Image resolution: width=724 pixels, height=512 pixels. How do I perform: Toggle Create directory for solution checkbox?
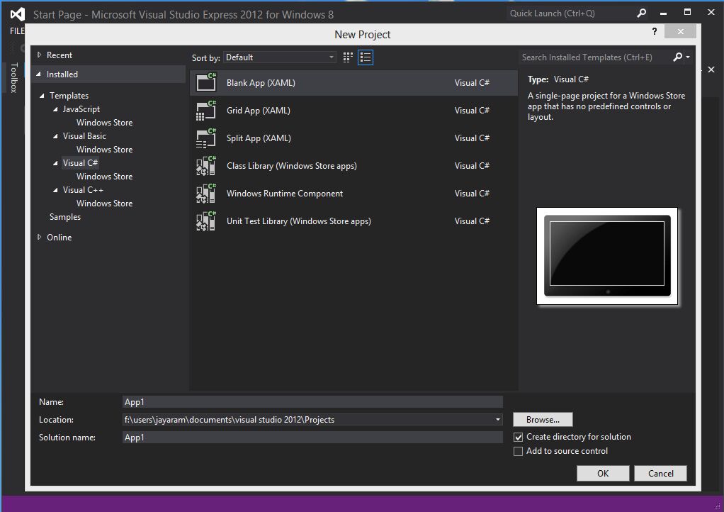(518, 437)
